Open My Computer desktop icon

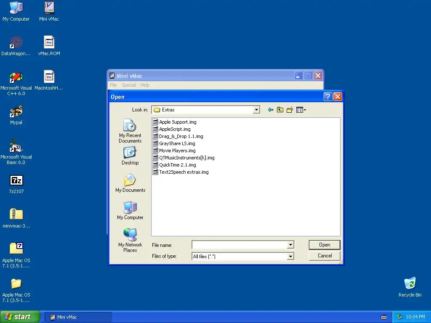pyautogui.click(x=16, y=11)
